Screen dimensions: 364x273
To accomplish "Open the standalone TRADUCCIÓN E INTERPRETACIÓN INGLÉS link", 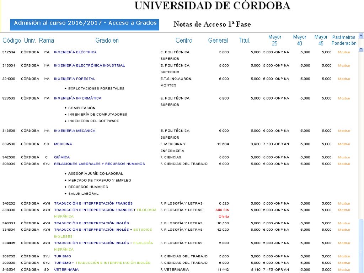I will tap(91, 223).
